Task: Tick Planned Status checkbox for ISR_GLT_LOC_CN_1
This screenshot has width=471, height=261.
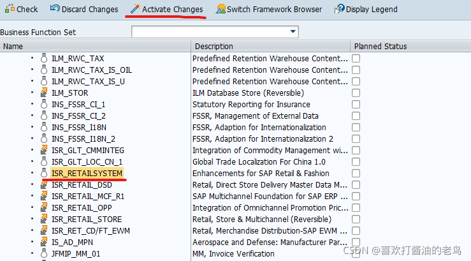Action: (x=356, y=162)
